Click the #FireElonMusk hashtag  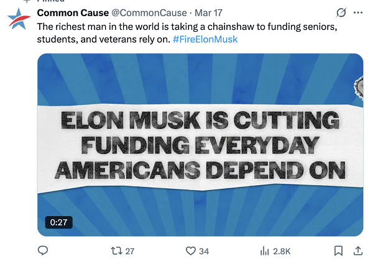(205, 39)
